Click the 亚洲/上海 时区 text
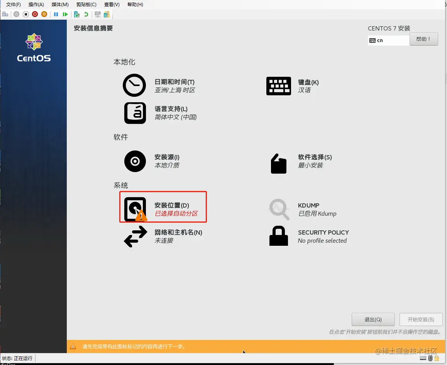The width and height of the screenshot is (447, 365). point(175,90)
